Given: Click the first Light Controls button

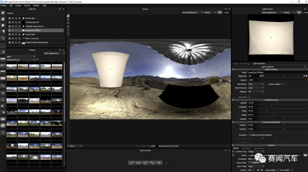Looking at the screenshot, I should 131,163.
